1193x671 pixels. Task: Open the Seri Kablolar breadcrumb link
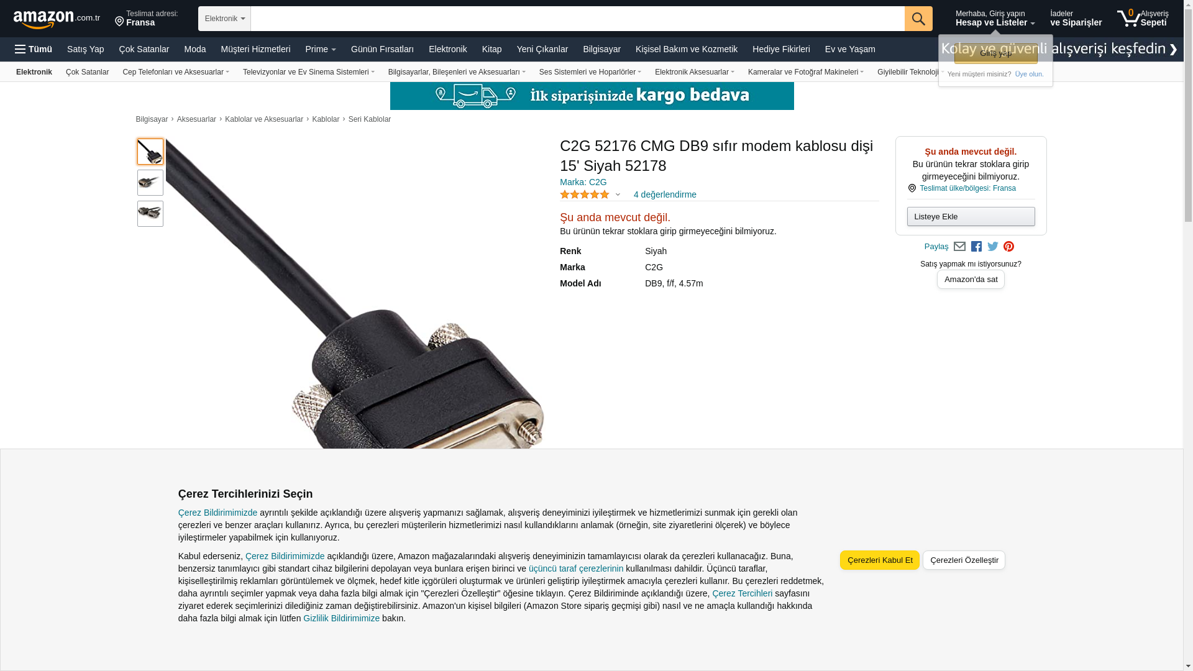click(x=369, y=119)
